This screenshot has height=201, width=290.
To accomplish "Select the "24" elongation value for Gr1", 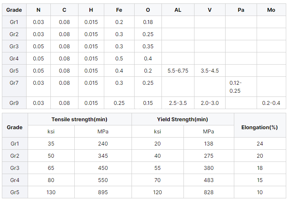I will tap(259, 144).
